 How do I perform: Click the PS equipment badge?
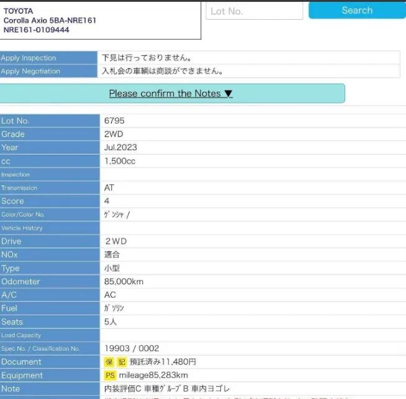tap(110, 375)
